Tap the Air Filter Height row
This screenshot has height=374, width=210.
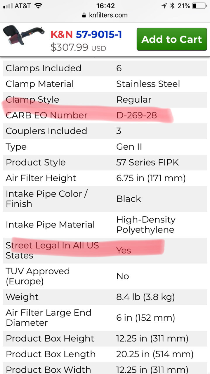point(105,178)
